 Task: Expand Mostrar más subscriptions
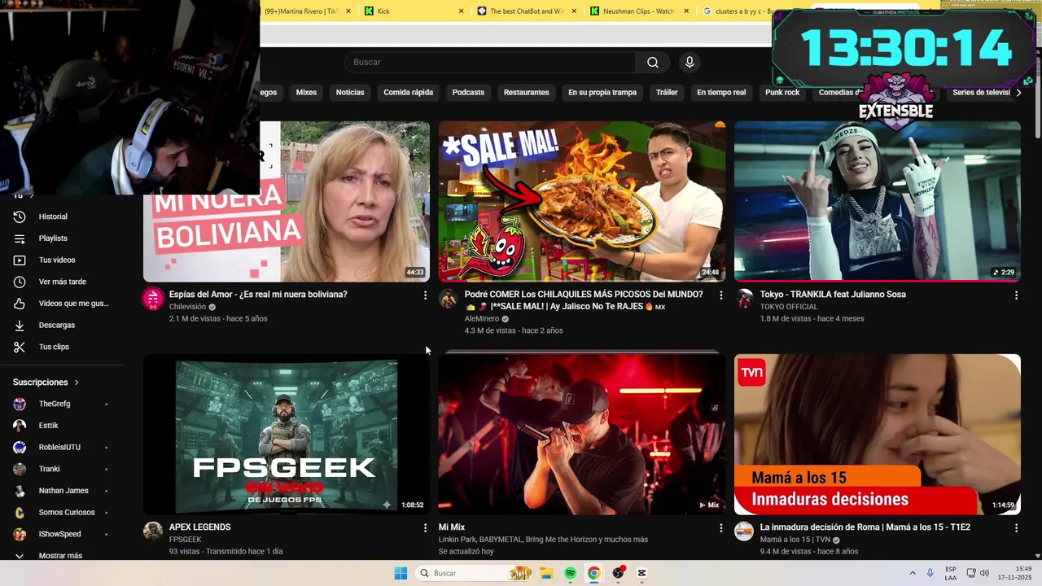coord(62,555)
